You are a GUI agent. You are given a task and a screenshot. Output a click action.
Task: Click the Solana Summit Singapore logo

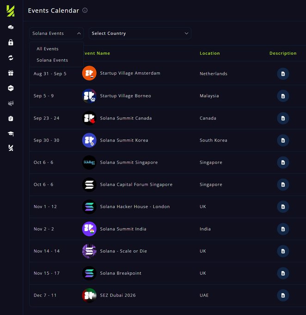[89, 162]
